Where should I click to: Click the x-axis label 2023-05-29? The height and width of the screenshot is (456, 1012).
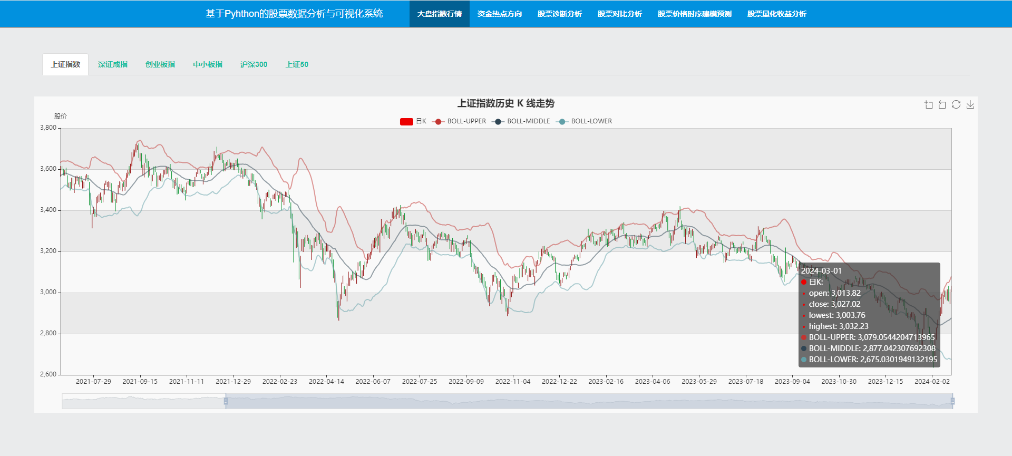(699, 382)
